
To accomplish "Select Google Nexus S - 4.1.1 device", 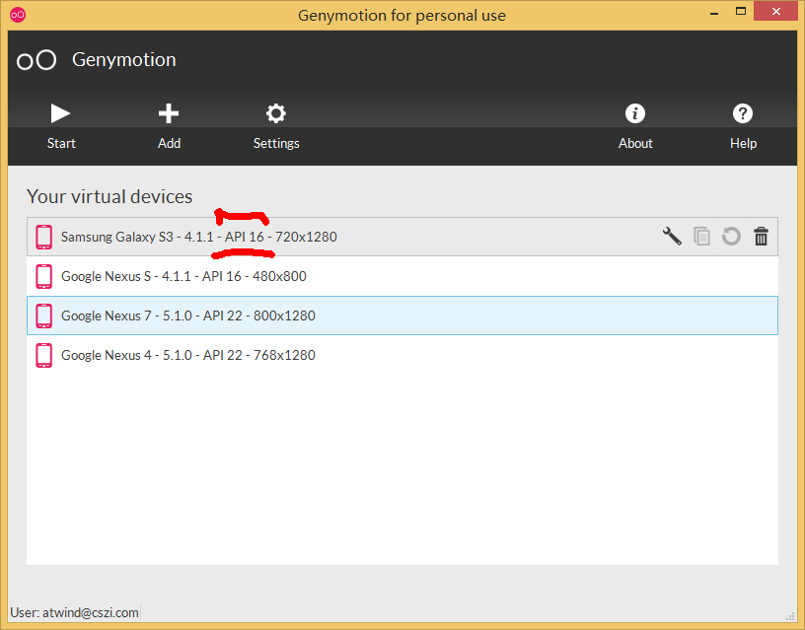I will coord(402,276).
